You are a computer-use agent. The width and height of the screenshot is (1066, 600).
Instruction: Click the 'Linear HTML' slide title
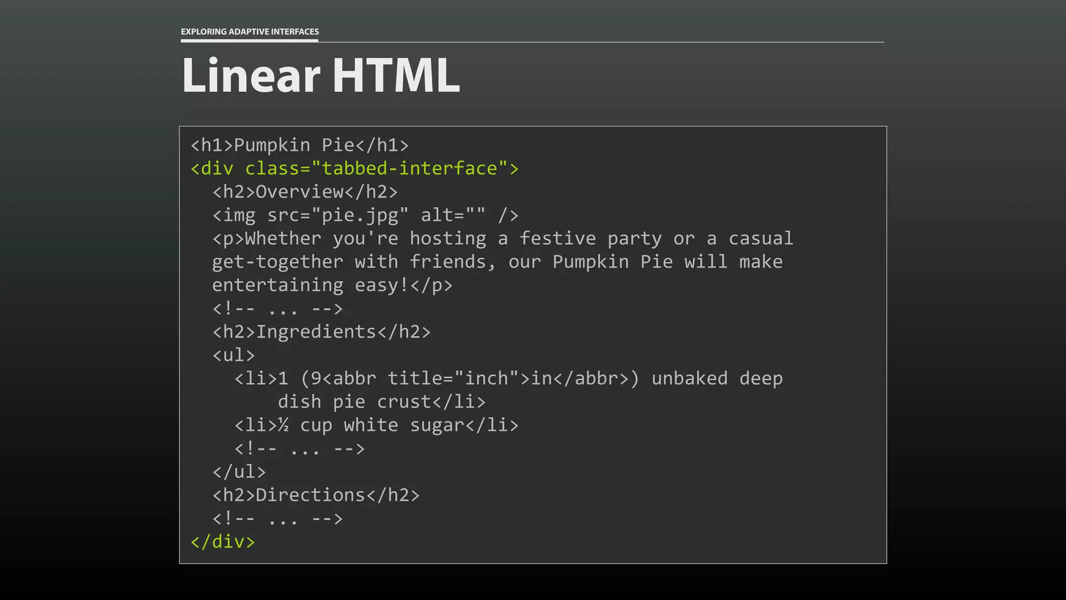pyautogui.click(x=321, y=76)
